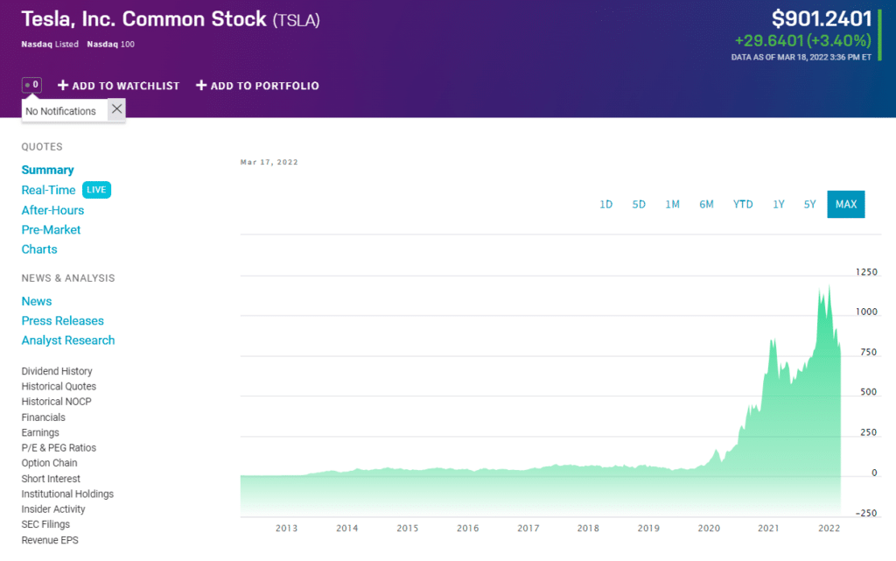Go to Pre-Market quotes
Viewport: 896px width, 561px height.
(51, 229)
